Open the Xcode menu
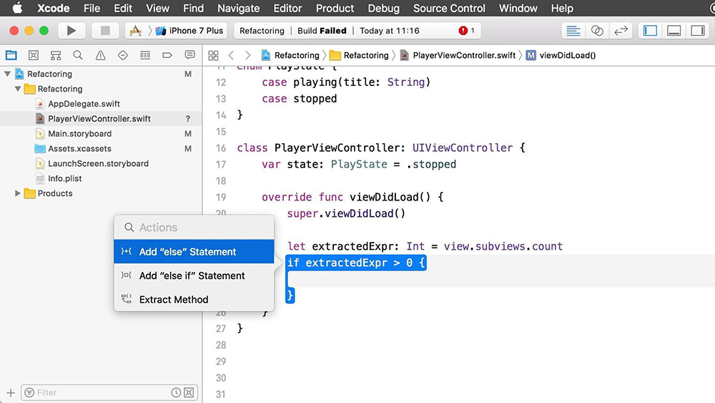Image resolution: width=715 pixels, height=403 pixels. coord(54,8)
